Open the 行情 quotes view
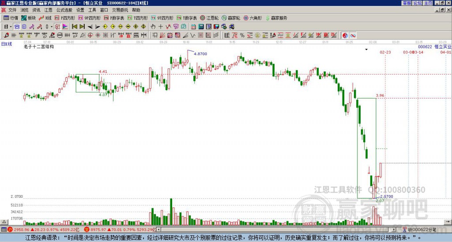Screen dimensions: 452x242 (x=11, y=18)
